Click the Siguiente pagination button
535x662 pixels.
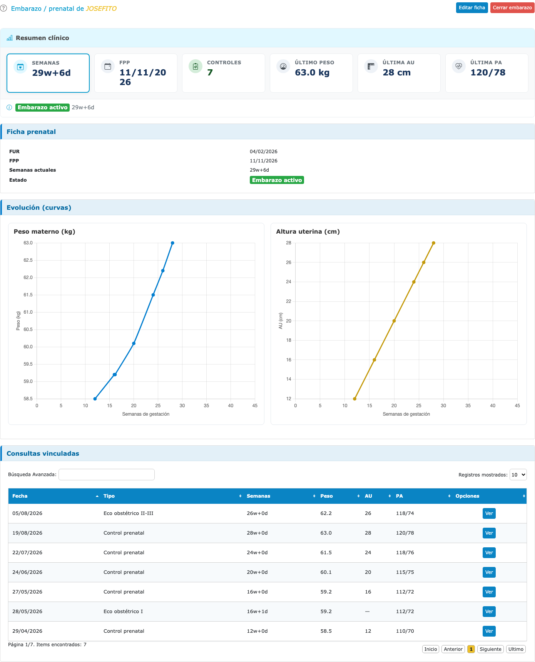[x=490, y=649]
